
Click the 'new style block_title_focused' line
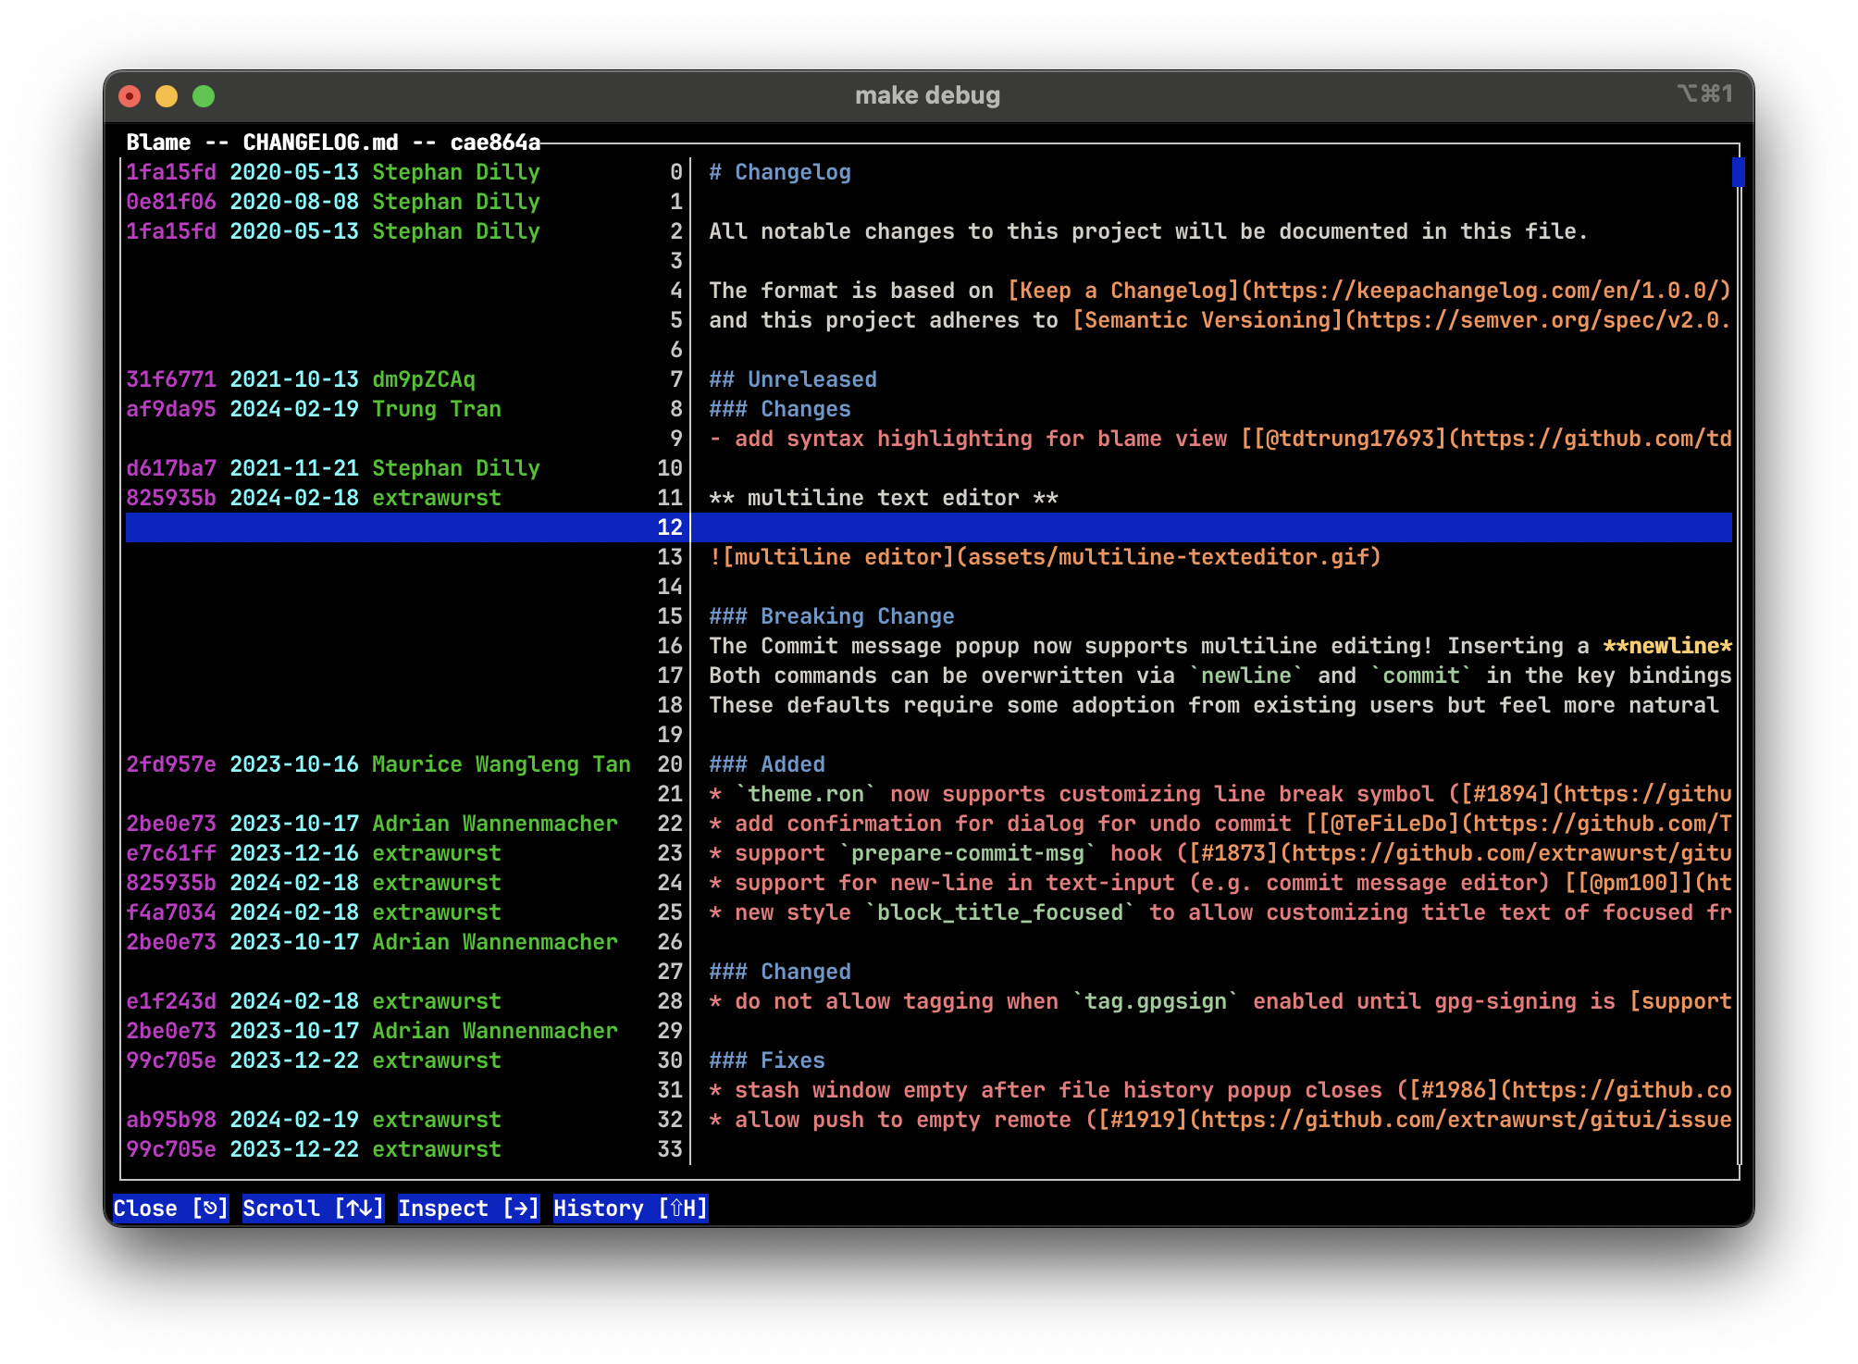coord(1220,912)
